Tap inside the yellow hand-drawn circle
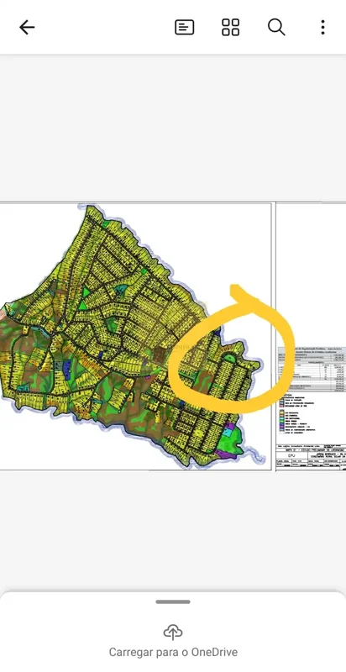This screenshot has height=672, width=346. pyautogui.click(x=231, y=365)
